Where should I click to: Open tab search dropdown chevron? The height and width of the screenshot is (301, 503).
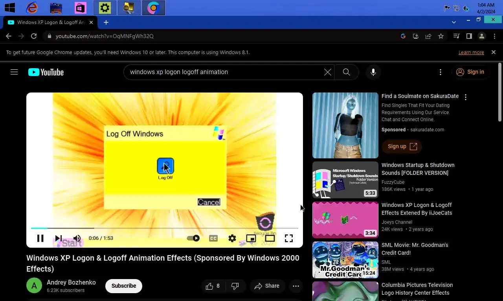[454, 22]
